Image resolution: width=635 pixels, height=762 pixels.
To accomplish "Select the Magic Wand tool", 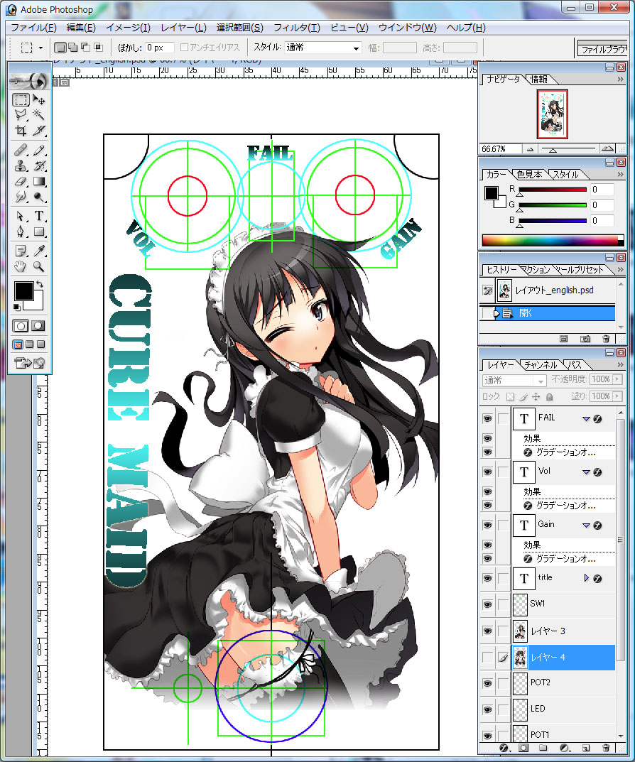I will click(39, 114).
